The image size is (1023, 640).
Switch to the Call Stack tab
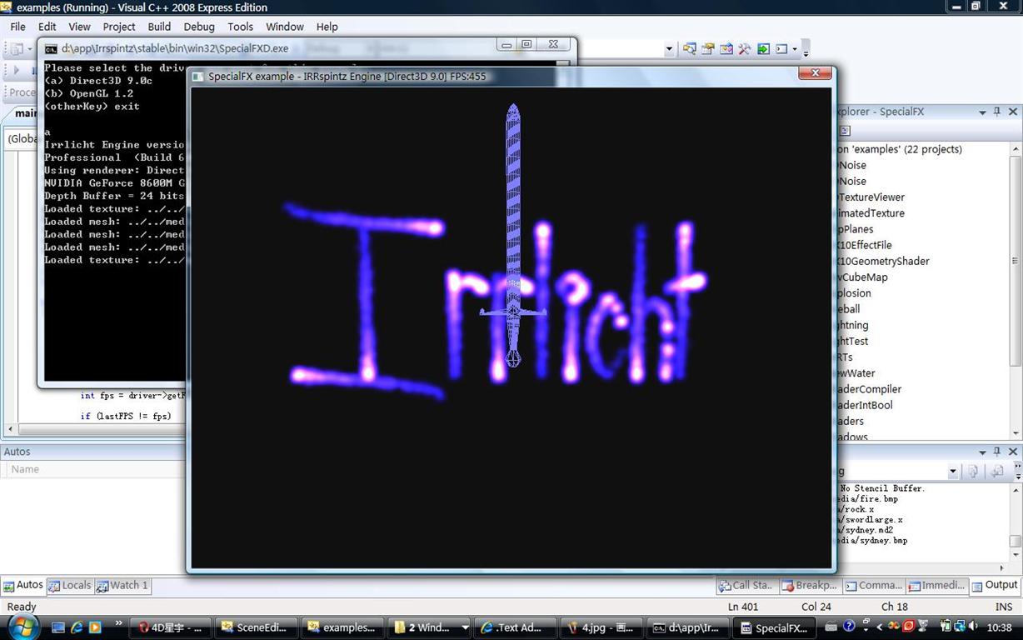[x=747, y=586]
